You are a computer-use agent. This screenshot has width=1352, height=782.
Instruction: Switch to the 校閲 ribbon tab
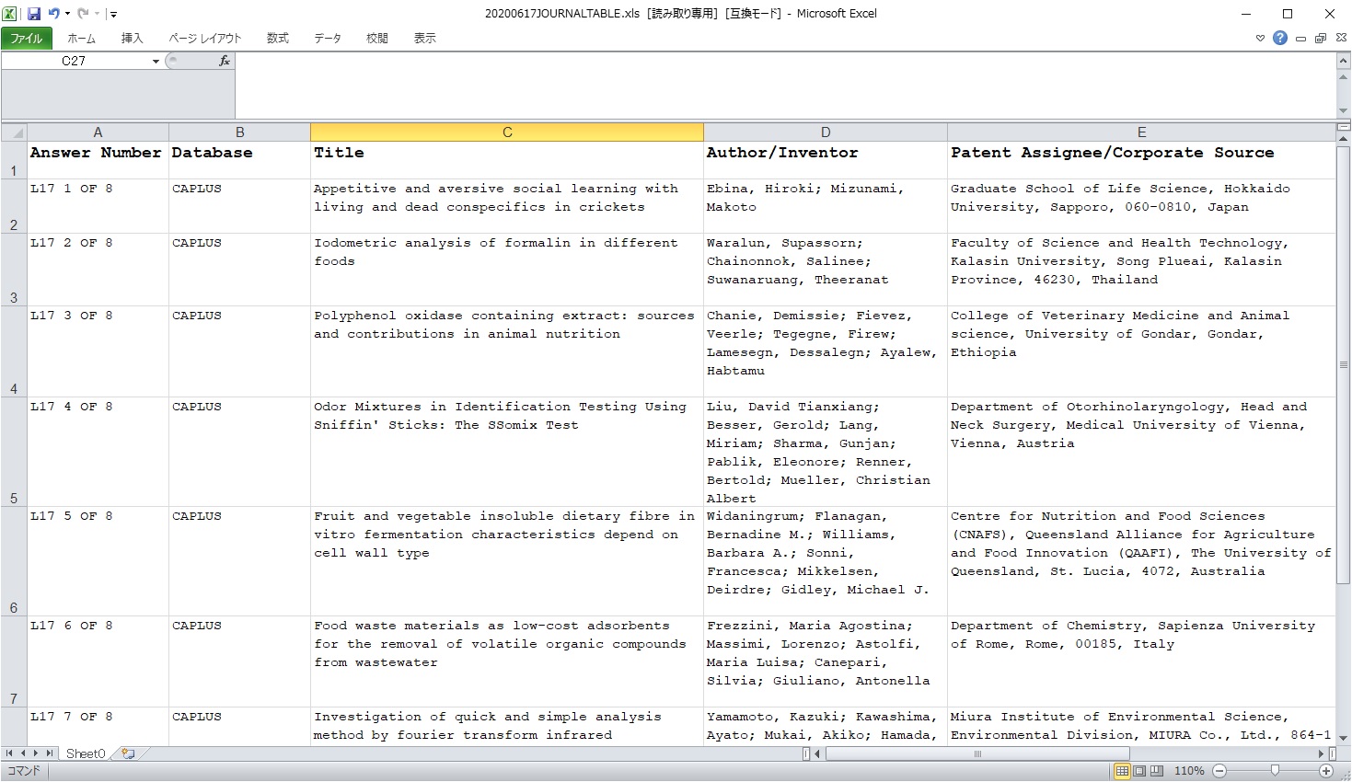[x=377, y=38]
